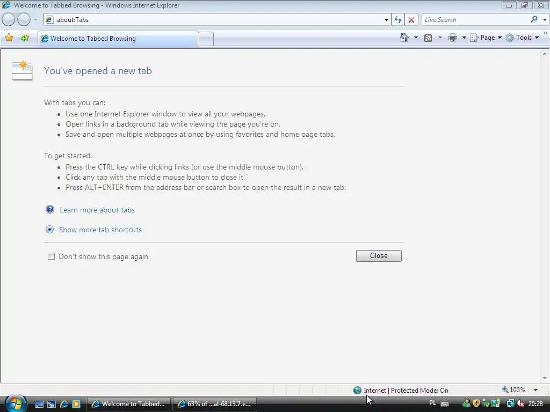Click the security shield tray icon
The image size is (550, 412).
476,403
